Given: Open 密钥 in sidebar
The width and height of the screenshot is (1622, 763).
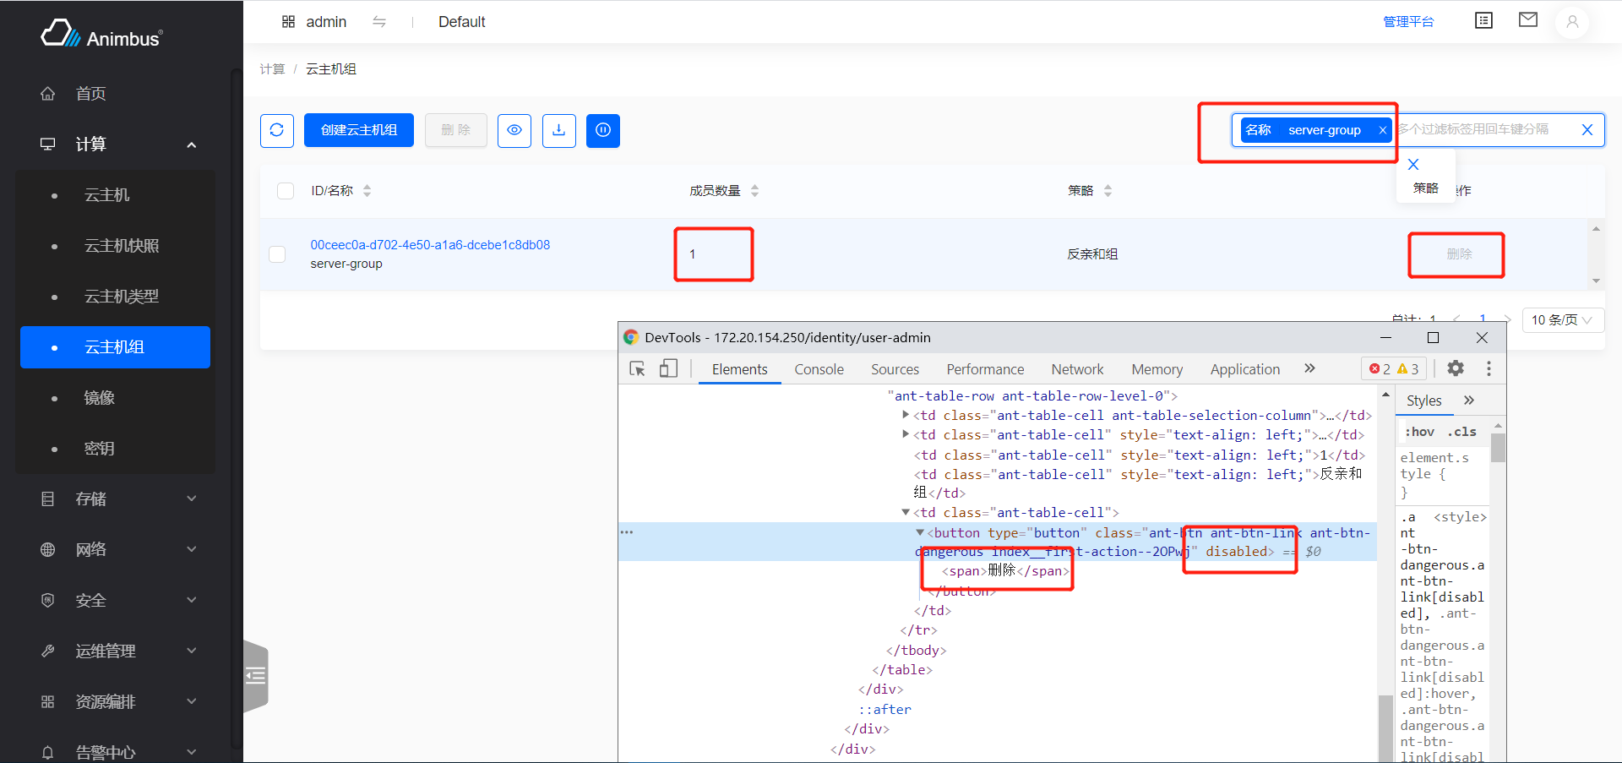Looking at the screenshot, I should [99, 449].
